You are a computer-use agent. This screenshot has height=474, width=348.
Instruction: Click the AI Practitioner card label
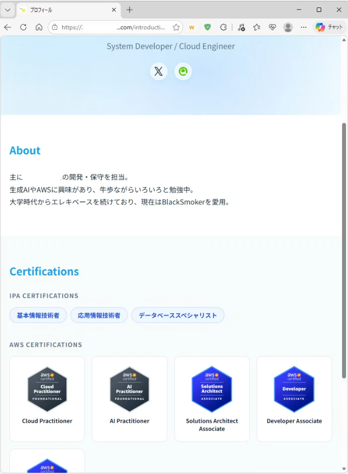click(130, 421)
